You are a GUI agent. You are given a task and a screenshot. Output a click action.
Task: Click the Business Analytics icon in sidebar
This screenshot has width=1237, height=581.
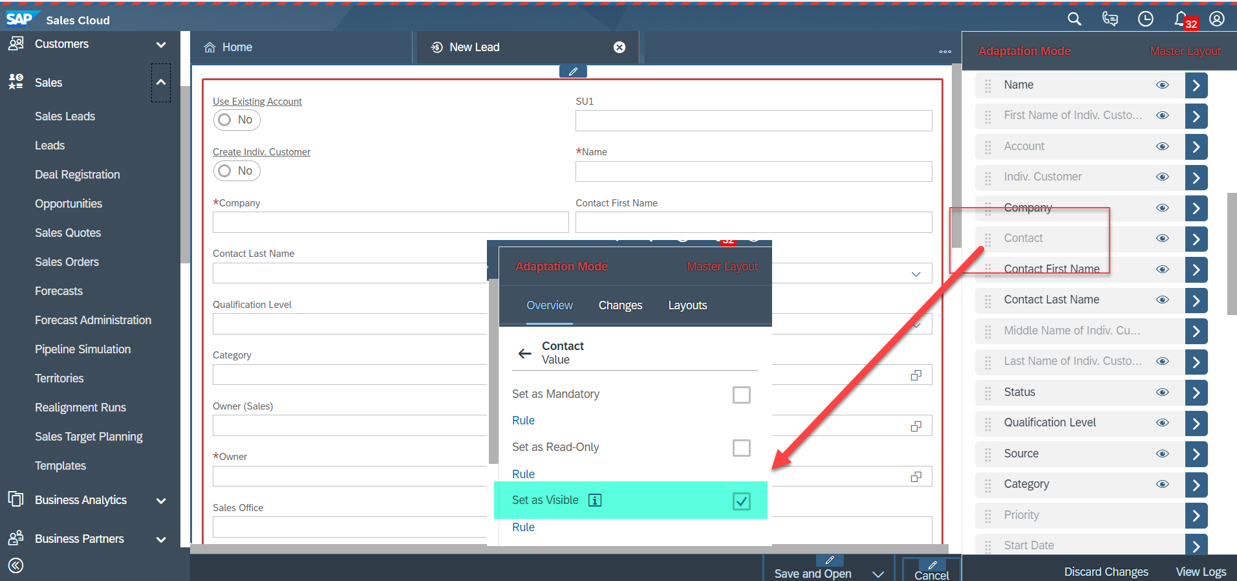tap(16, 499)
